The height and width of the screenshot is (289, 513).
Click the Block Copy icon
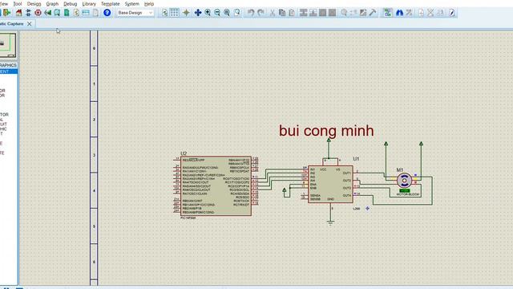click(303, 13)
